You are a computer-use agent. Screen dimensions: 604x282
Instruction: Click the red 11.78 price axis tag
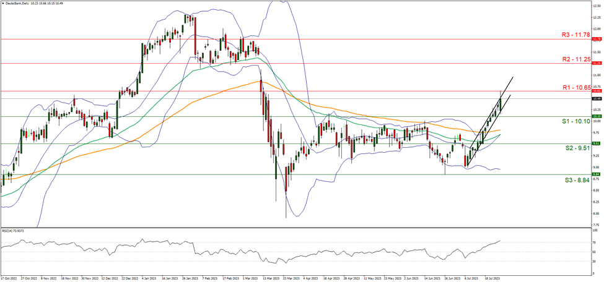597,39
